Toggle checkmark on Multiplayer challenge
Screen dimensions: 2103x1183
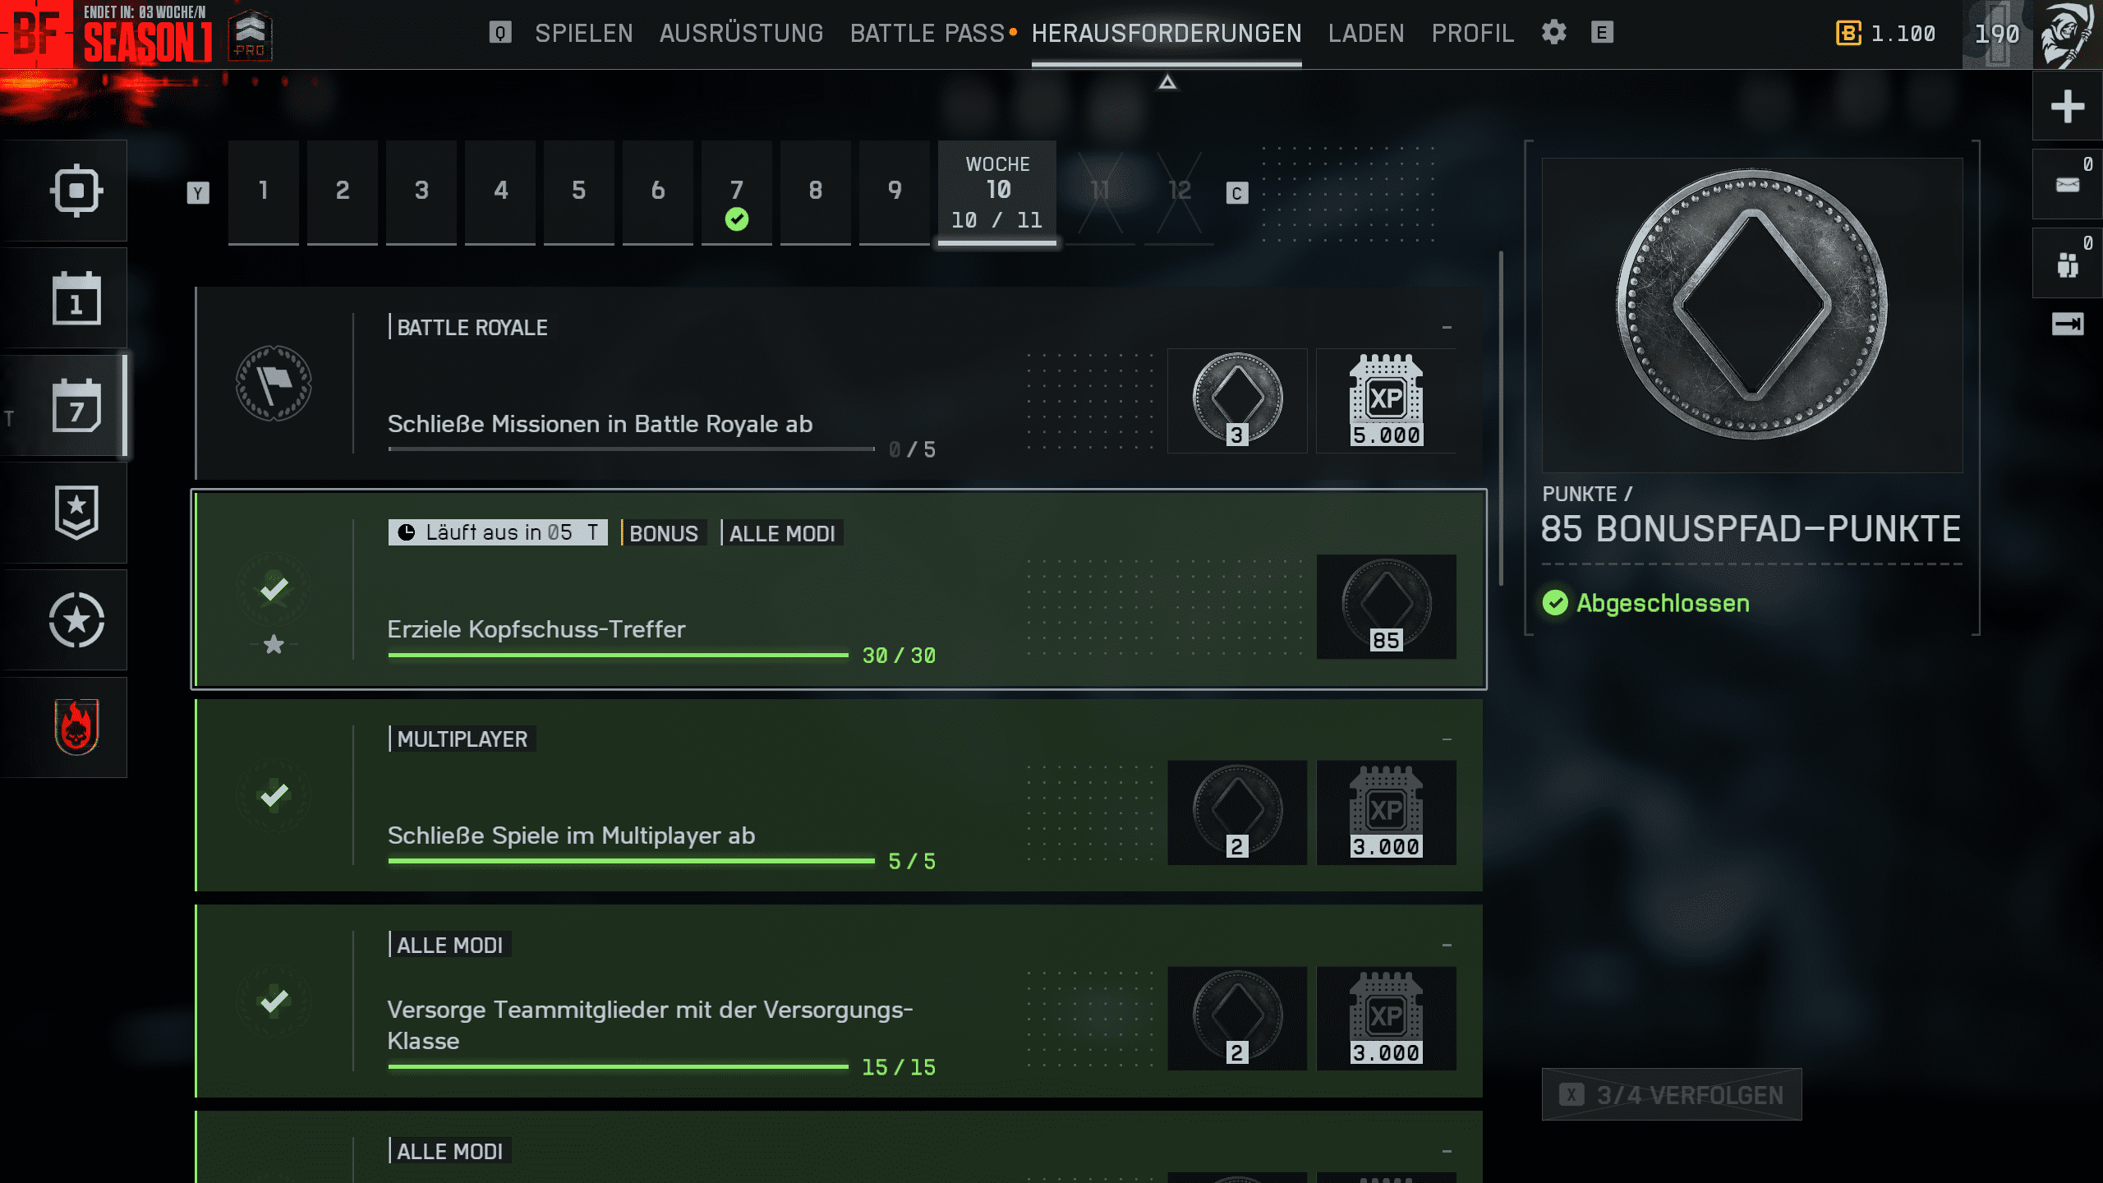pos(274,795)
